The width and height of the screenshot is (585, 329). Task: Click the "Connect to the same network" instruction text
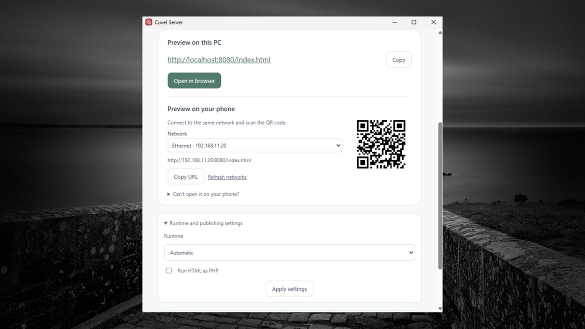(x=227, y=122)
